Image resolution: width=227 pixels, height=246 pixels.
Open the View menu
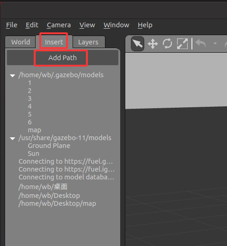pyautogui.click(x=87, y=25)
